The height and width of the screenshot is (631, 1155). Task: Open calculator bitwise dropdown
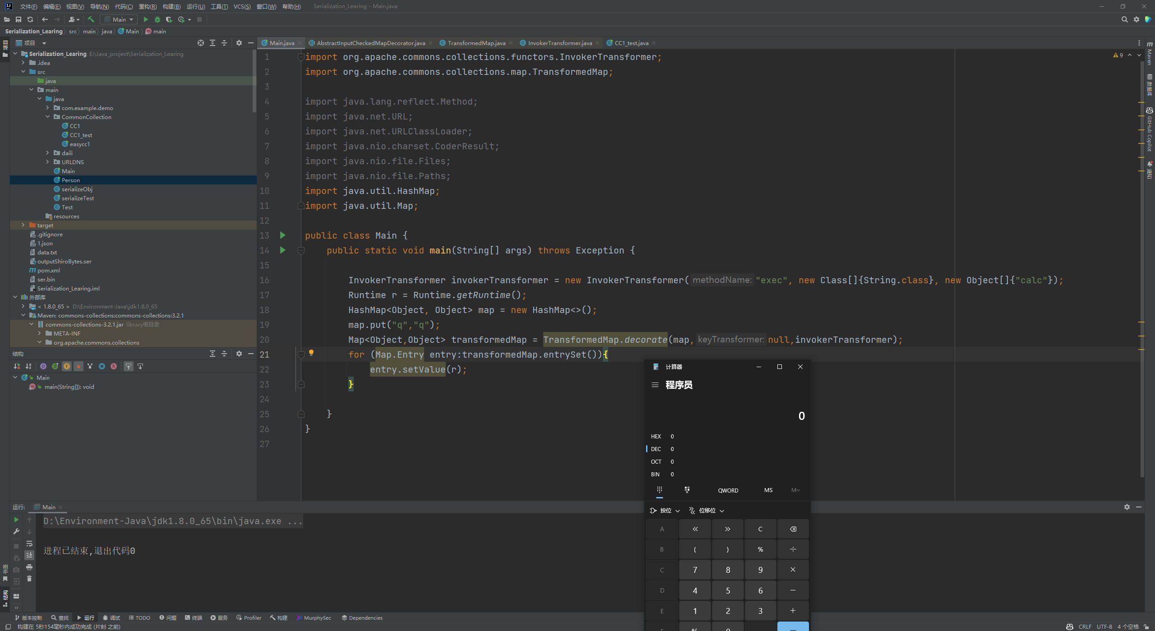[665, 511]
